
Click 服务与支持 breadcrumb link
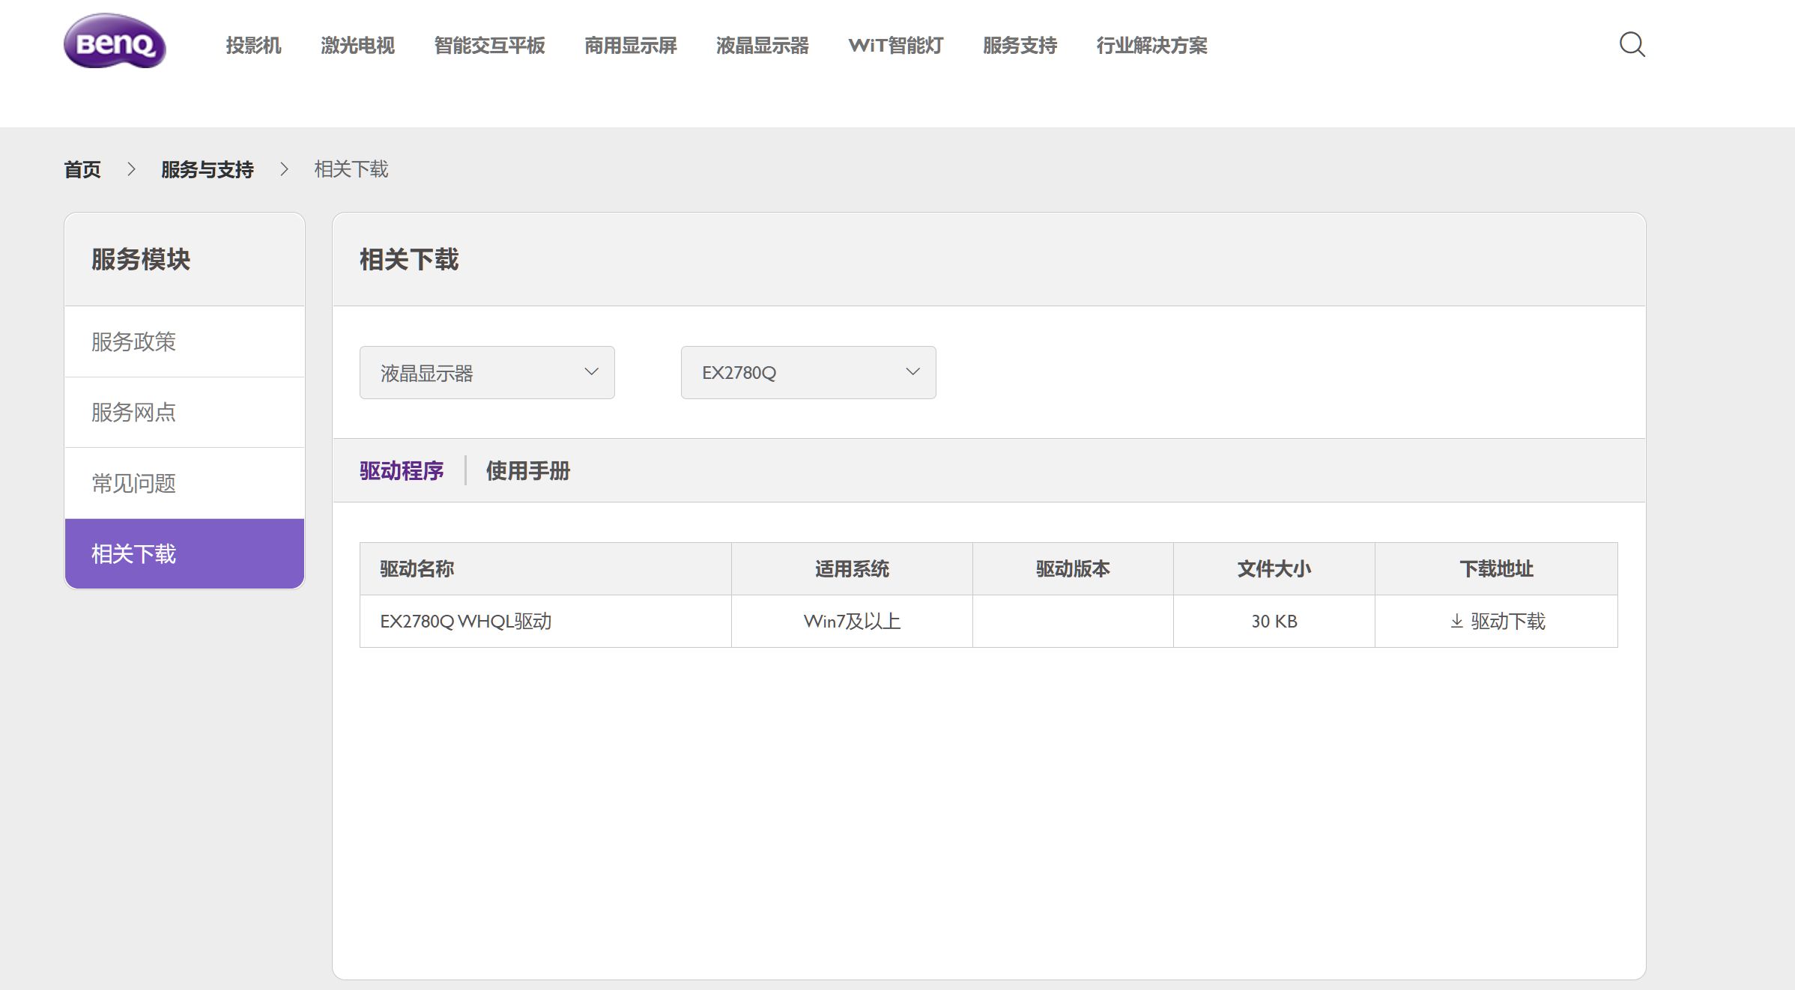coord(208,169)
